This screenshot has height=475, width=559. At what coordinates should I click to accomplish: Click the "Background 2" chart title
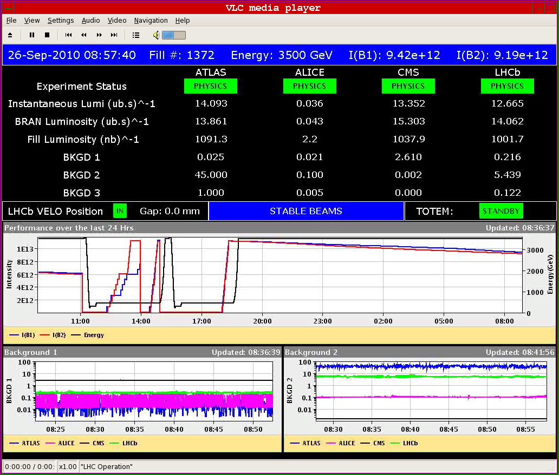pos(311,353)
